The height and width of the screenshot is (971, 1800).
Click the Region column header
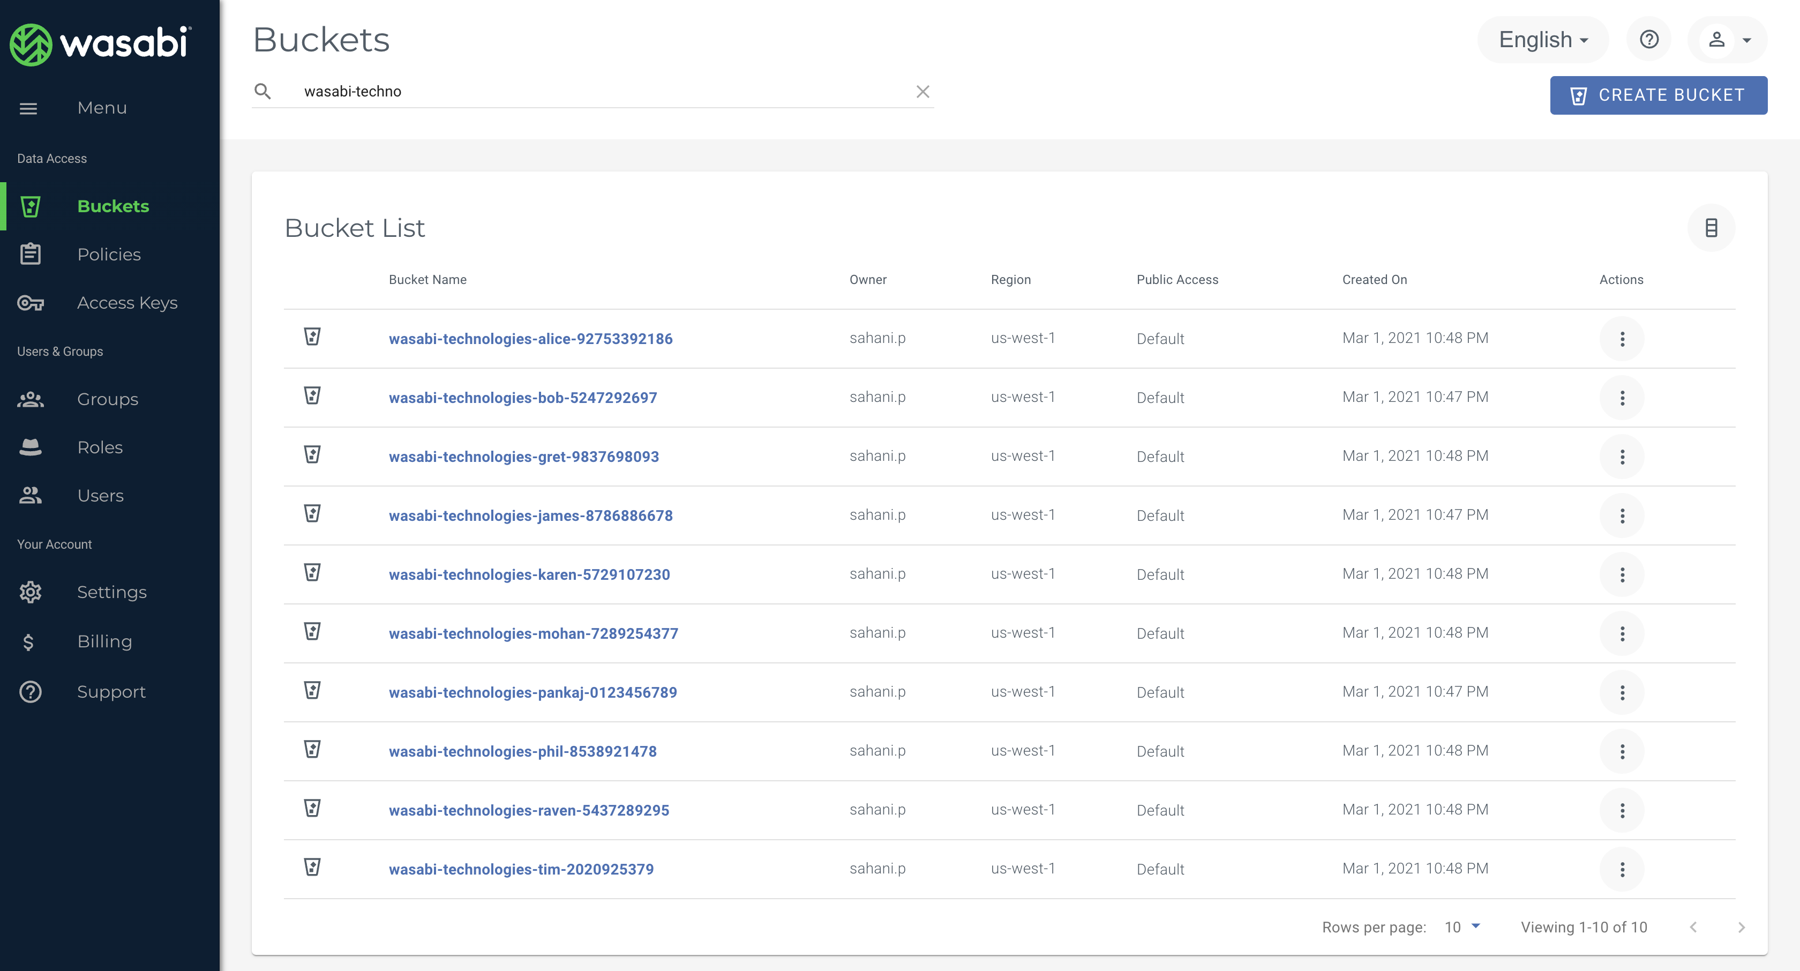[1010, 280]
